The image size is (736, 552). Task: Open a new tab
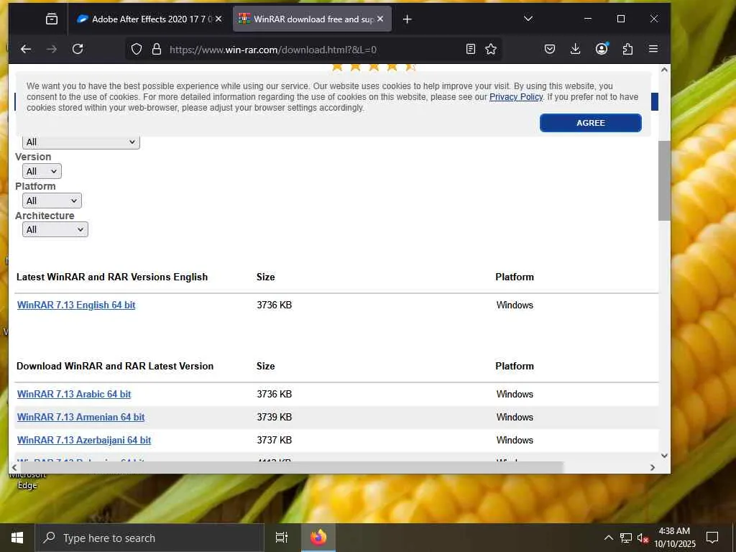(x=407, y=19)
